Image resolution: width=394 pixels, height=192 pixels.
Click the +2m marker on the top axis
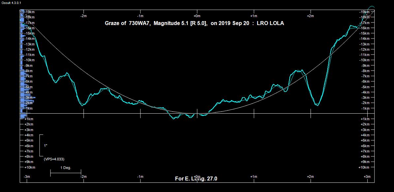(x=310, y=16)
